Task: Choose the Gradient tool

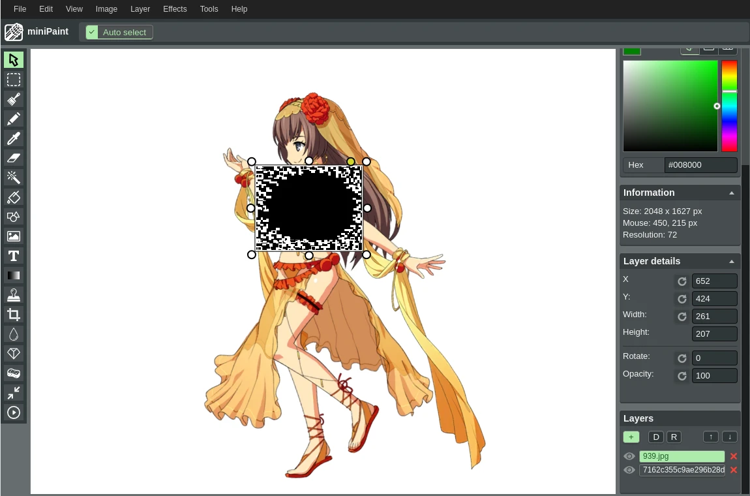Action: (14, 275)
